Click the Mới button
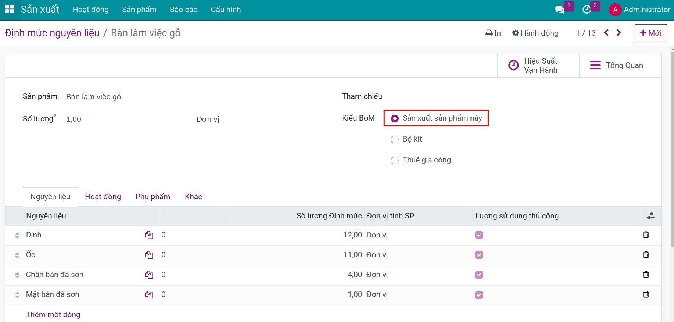Screen dimensions: 674x322 [650, 33]
